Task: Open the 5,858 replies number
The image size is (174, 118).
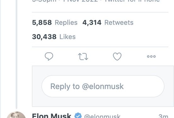Action: [x=42, y=23]
